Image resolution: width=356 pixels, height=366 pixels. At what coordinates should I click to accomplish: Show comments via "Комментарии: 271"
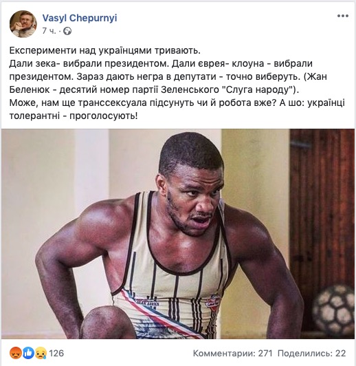tap(233, 354)
